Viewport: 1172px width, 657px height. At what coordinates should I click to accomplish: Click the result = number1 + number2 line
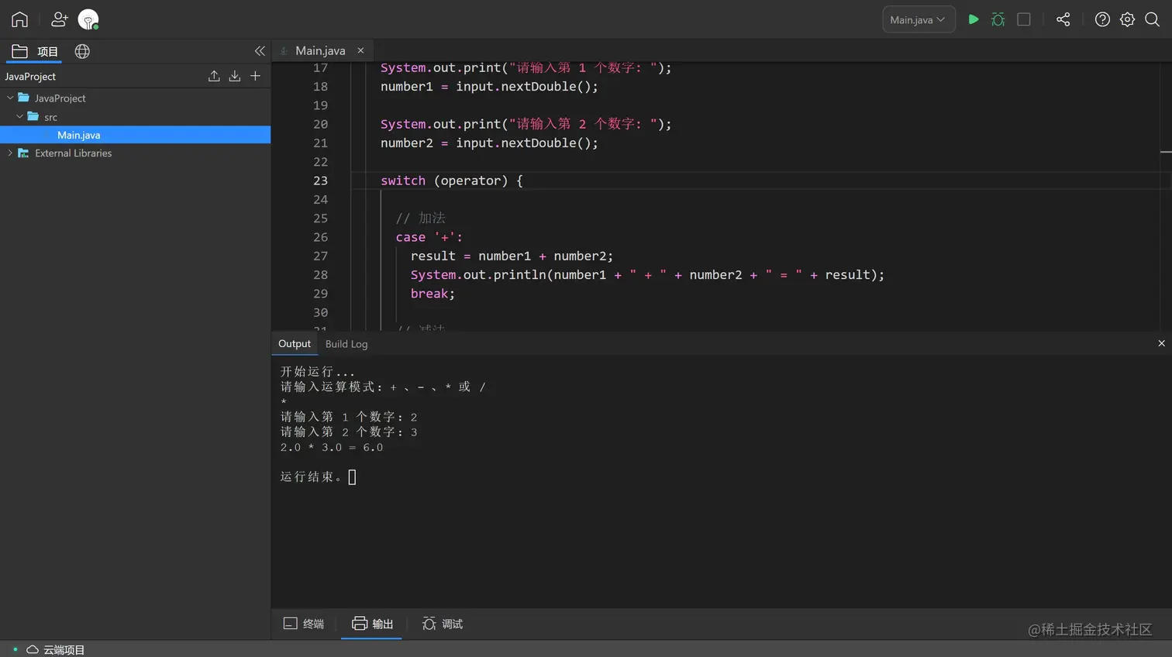pos(512,256)
